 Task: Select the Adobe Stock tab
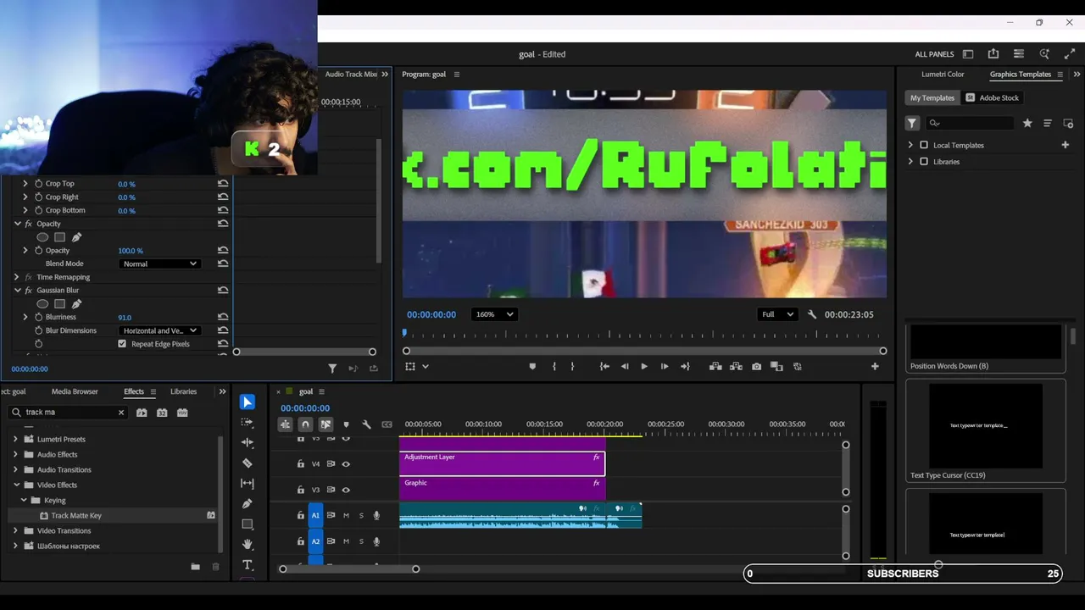(x=992, y=97)
